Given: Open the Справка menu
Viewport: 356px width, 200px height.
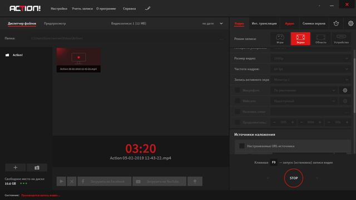Looking at the screenshot, I should click(x=129, y=9).
